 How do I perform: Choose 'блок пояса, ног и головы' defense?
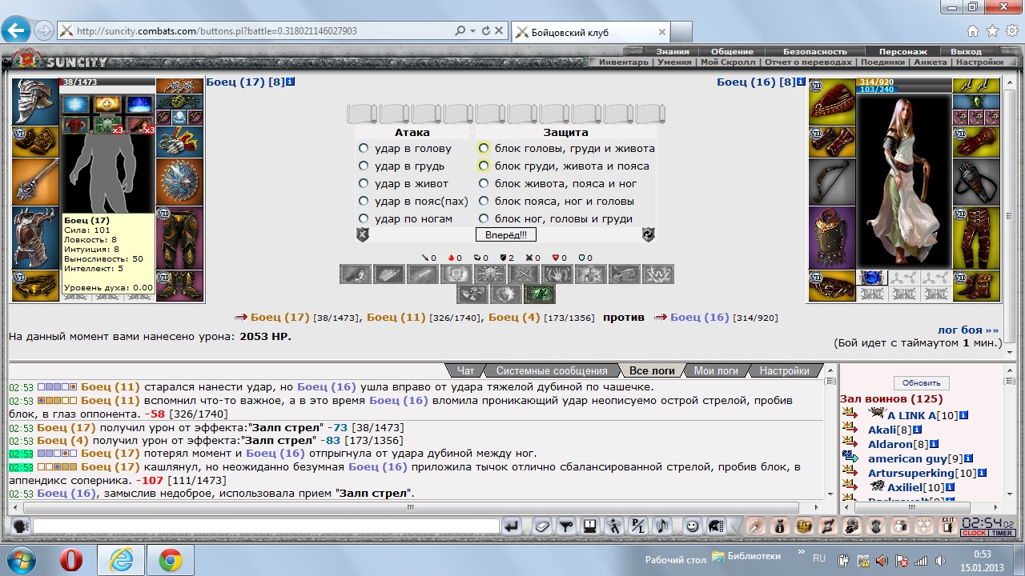tap(484, 201)
